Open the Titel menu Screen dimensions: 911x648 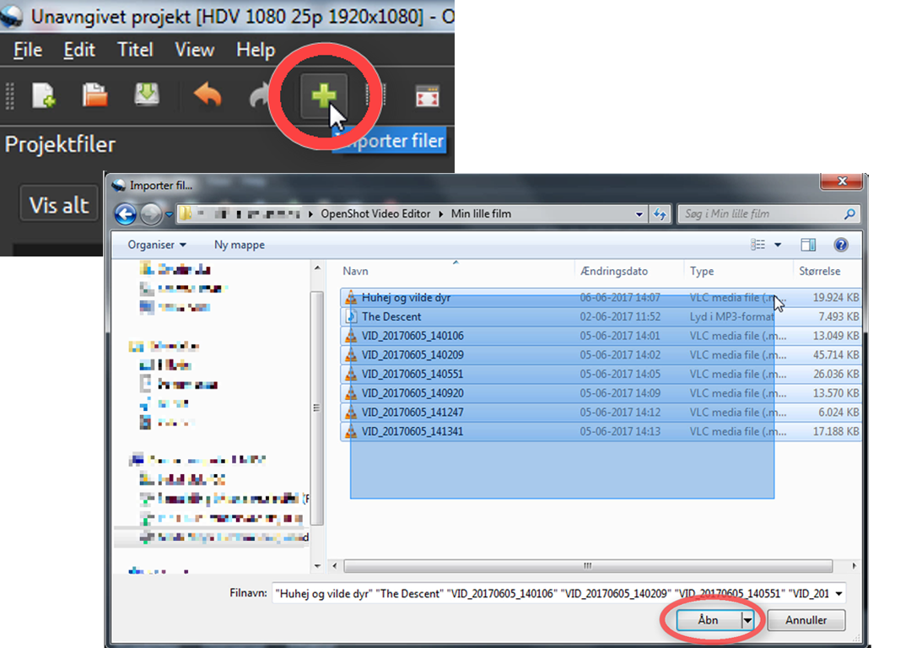135,50
